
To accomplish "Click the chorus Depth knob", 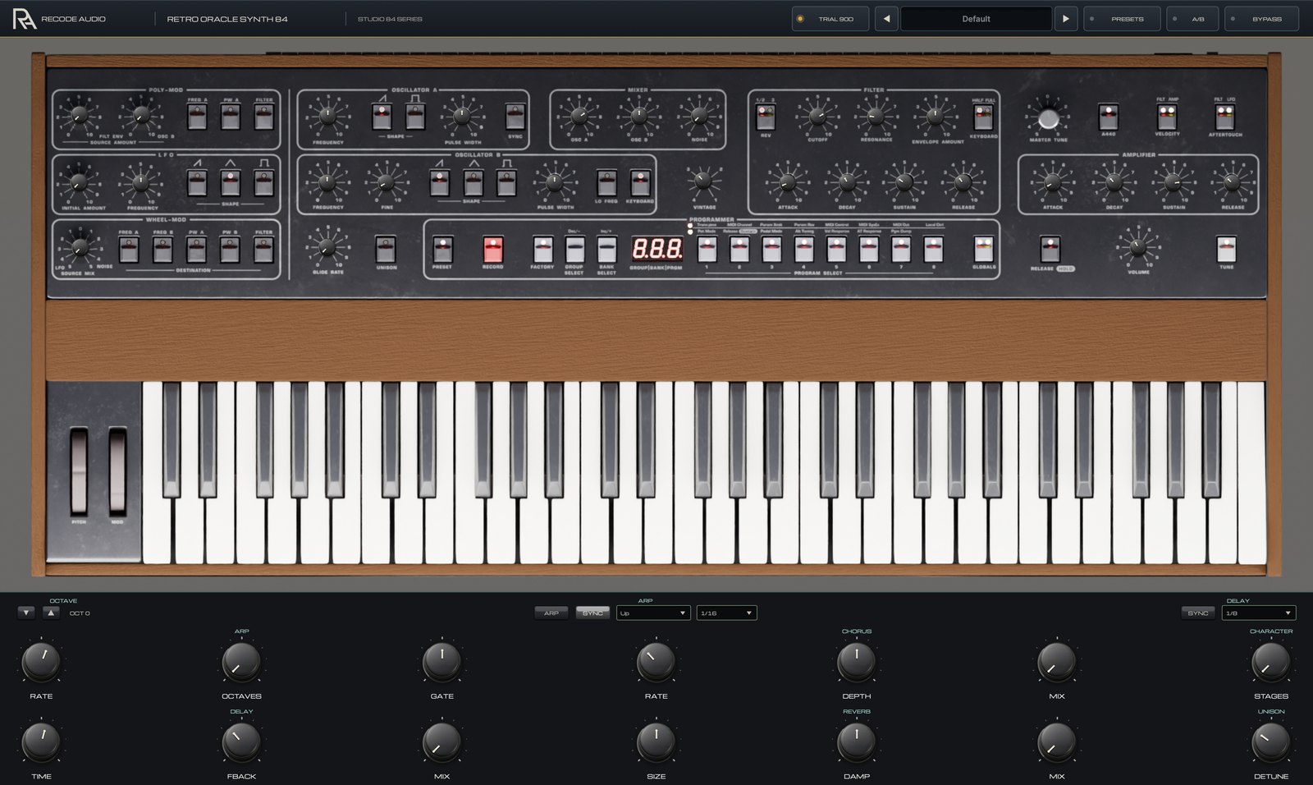I will tap(856, 662).
